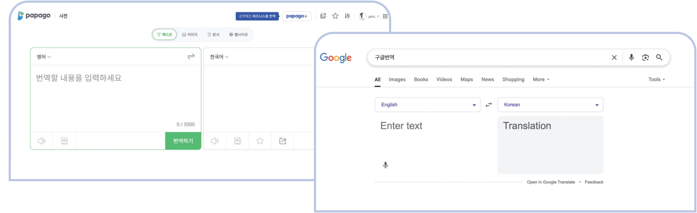Open the papago+ button
The width and height of the screenshot is (697, 213).
(297, 16)
